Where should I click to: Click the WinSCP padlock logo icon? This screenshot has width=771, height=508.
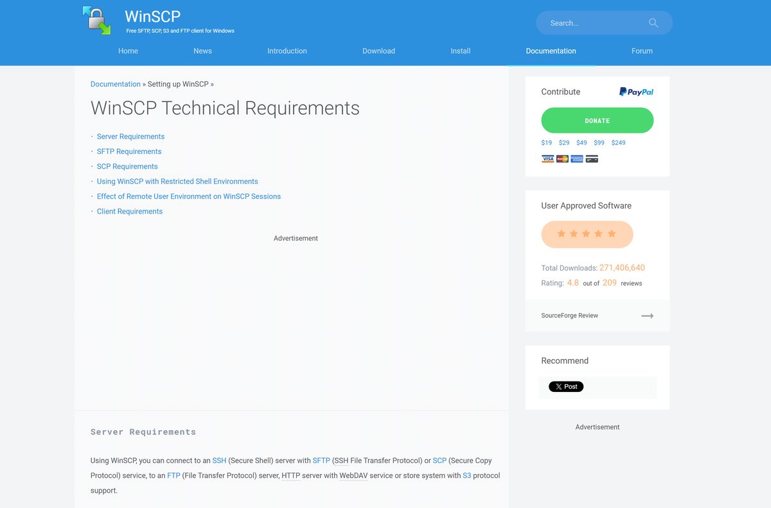pyautogui.click(x=97, y=21)
